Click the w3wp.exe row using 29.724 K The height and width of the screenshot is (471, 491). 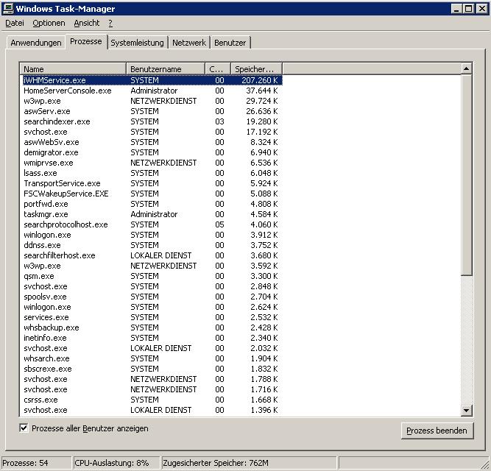click(151, 101)
